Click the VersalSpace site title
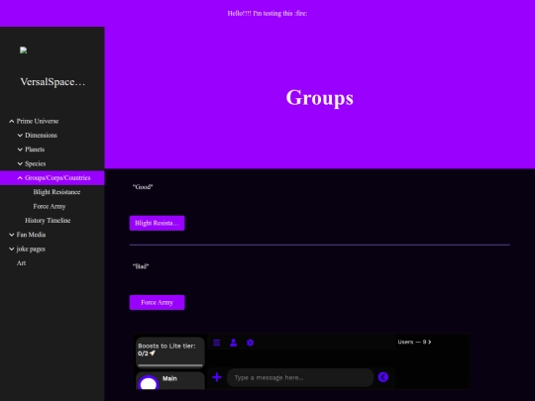 [53, 82]
